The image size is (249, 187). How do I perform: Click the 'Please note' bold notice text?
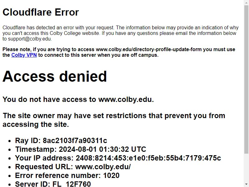point(119,52)
